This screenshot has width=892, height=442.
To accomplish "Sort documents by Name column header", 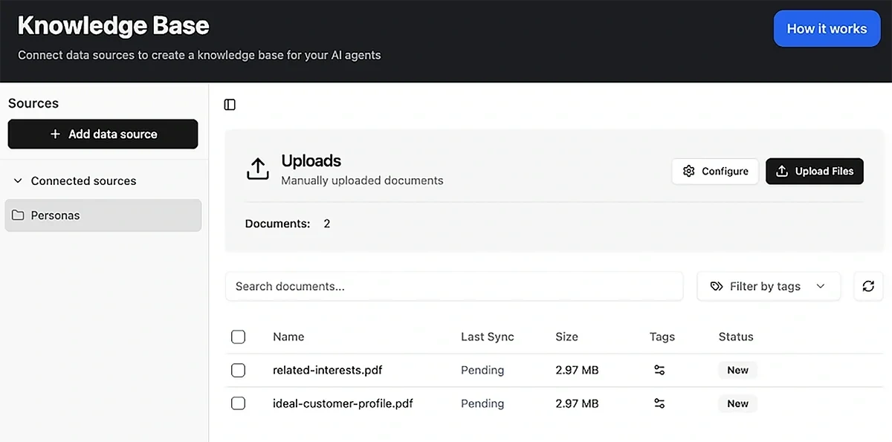I will pyautogui.click(x=288, y=337).
